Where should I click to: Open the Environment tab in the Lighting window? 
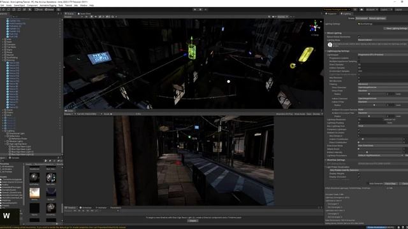[361, 18]
